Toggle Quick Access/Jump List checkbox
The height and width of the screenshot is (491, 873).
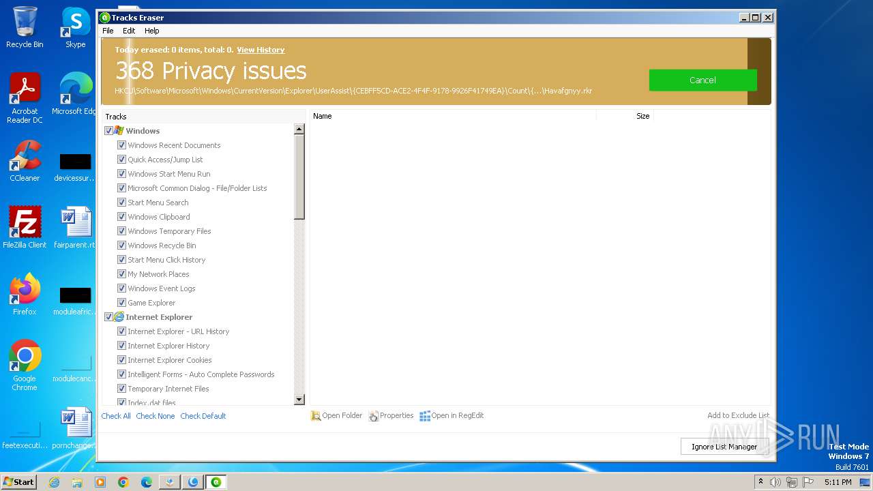[121, 159]
